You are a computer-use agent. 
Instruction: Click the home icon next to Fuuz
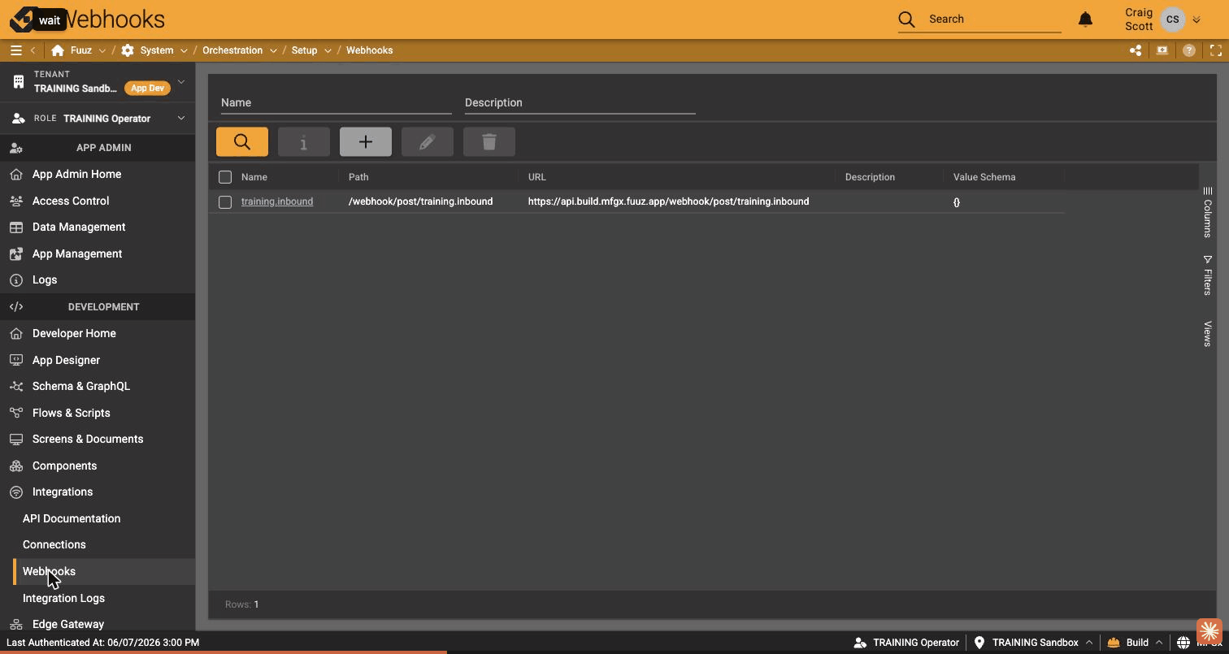58,50
